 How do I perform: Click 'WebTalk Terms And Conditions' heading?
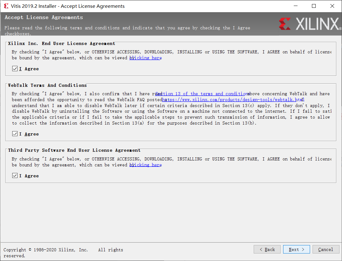(47, 85)
